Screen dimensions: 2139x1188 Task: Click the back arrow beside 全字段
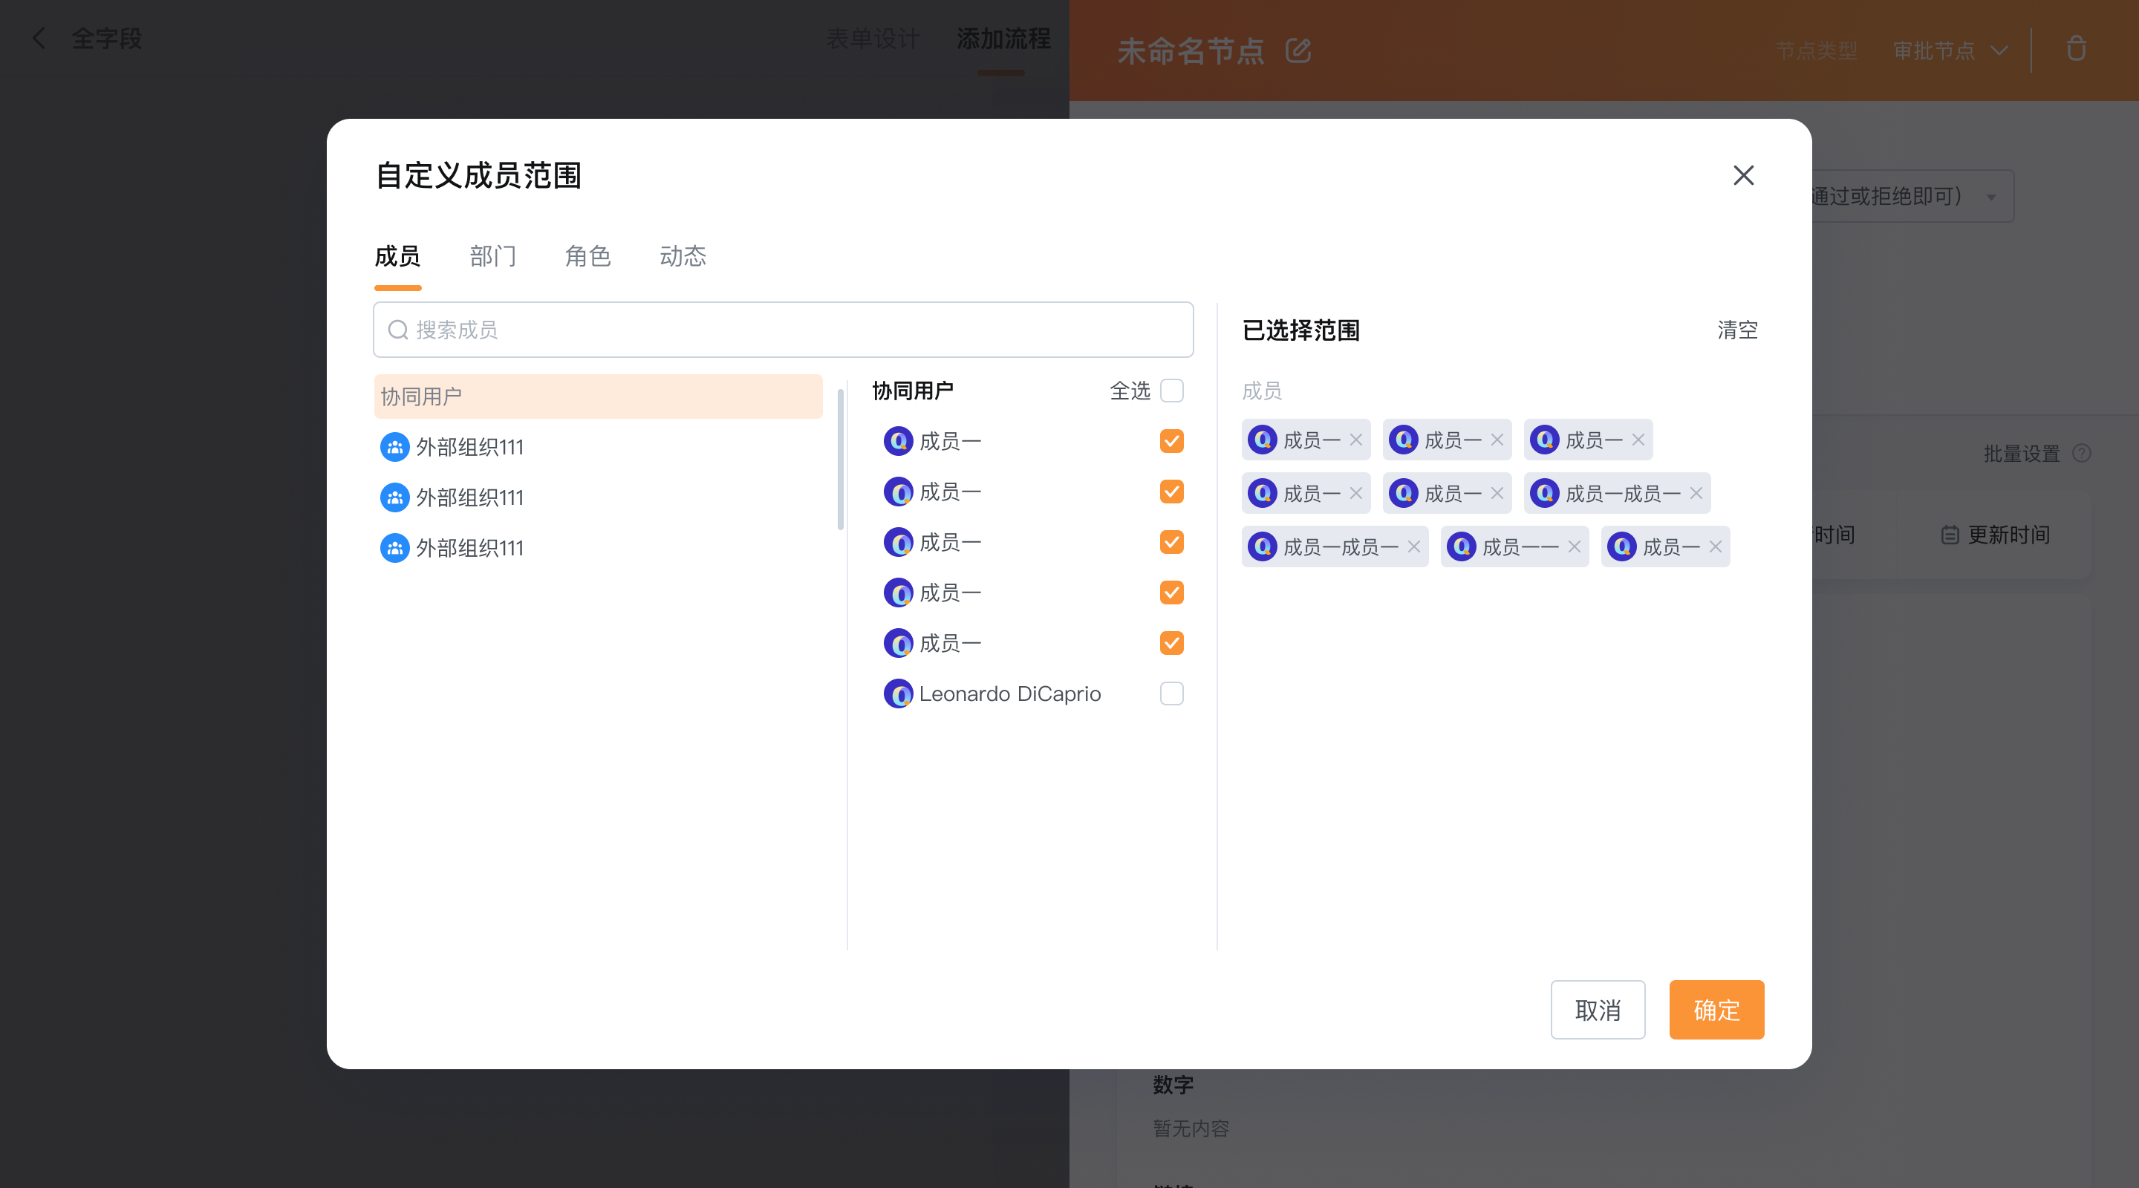tap(38, 38)
